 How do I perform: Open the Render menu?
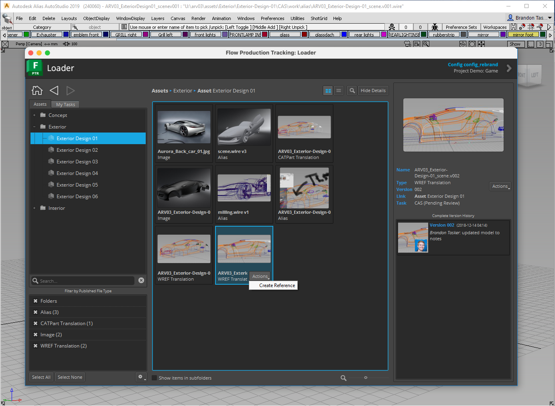(198, 18)
